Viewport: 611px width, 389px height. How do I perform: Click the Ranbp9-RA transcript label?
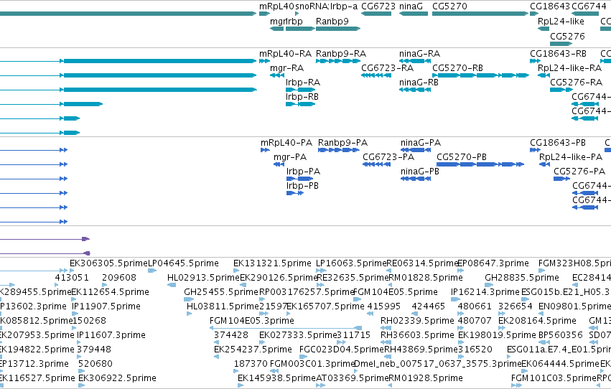[x=341, y=53]
